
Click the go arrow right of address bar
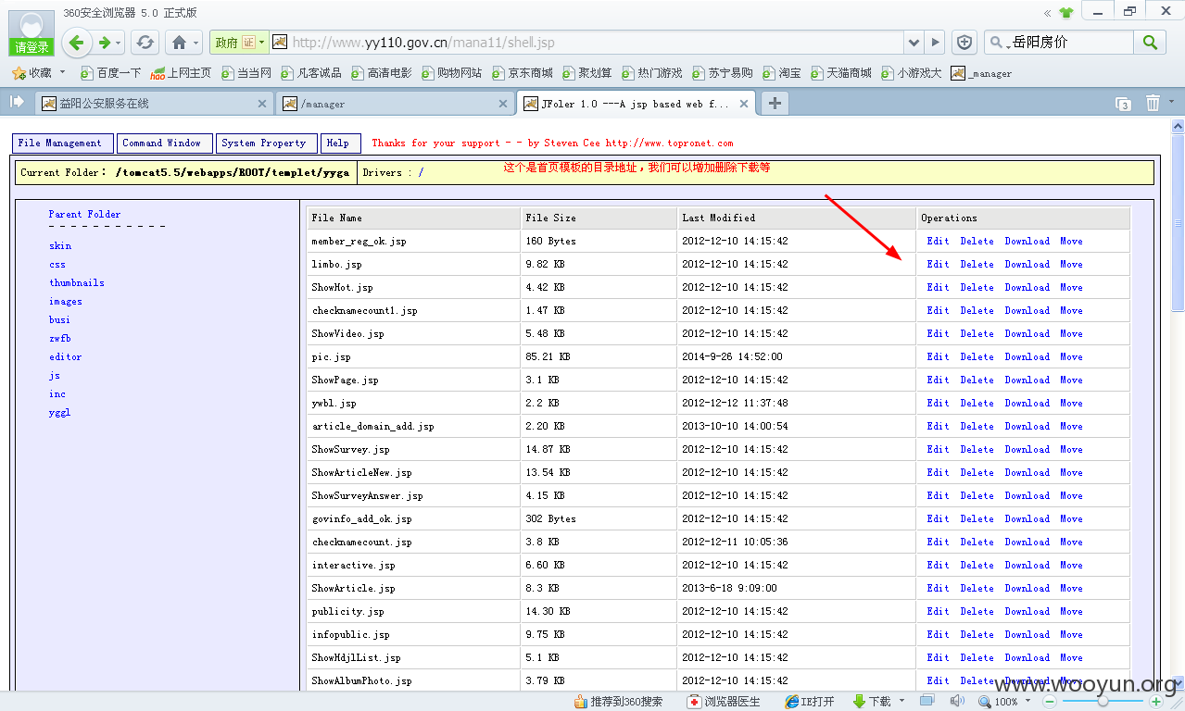936,43
